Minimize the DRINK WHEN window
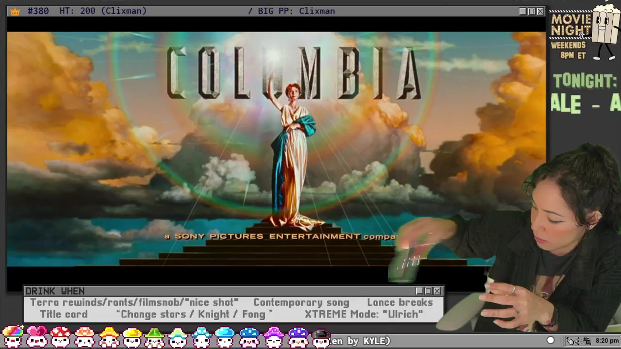The height and width of the screenshot is (349, 621). [x=419, y=291]
